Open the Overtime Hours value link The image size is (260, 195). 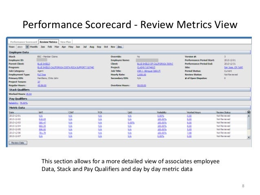[x=141, y=85]
